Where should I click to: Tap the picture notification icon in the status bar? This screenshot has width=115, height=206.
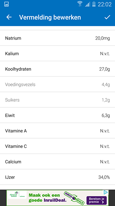tap(6, 4)
